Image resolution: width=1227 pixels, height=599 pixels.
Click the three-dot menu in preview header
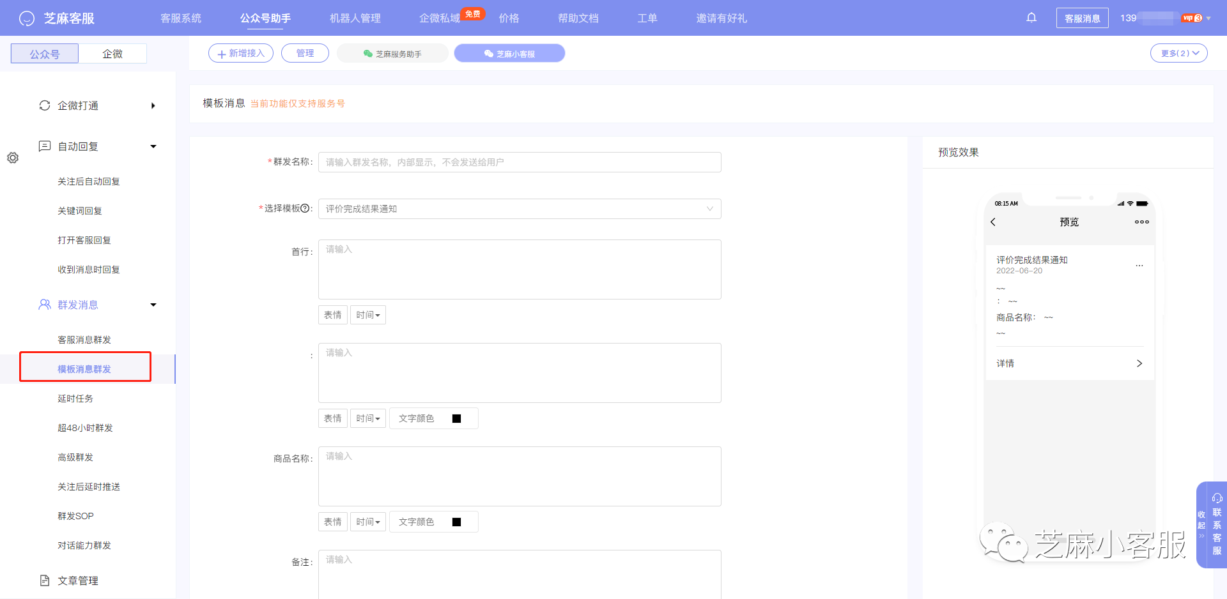[1142, 222]
